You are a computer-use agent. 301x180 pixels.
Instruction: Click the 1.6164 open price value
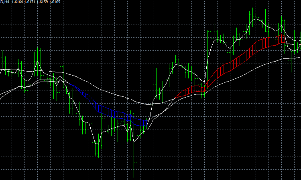tap(17, 2)
